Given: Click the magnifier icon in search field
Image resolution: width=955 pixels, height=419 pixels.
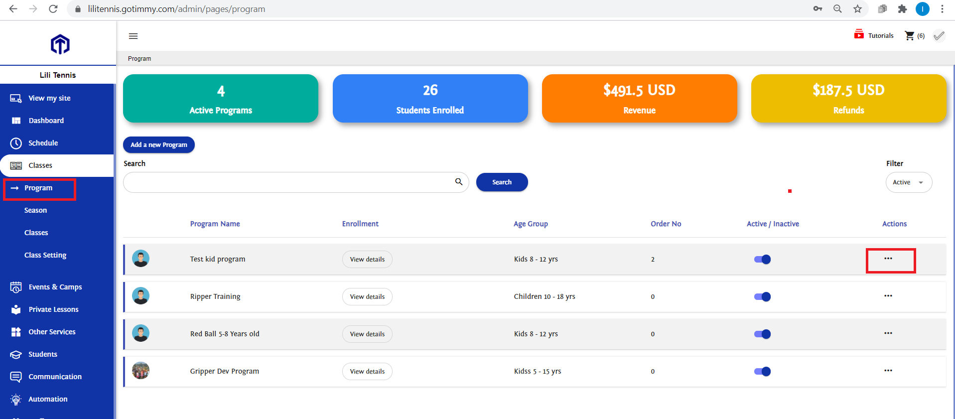Looking at the screenshot, I should (459, 182).
